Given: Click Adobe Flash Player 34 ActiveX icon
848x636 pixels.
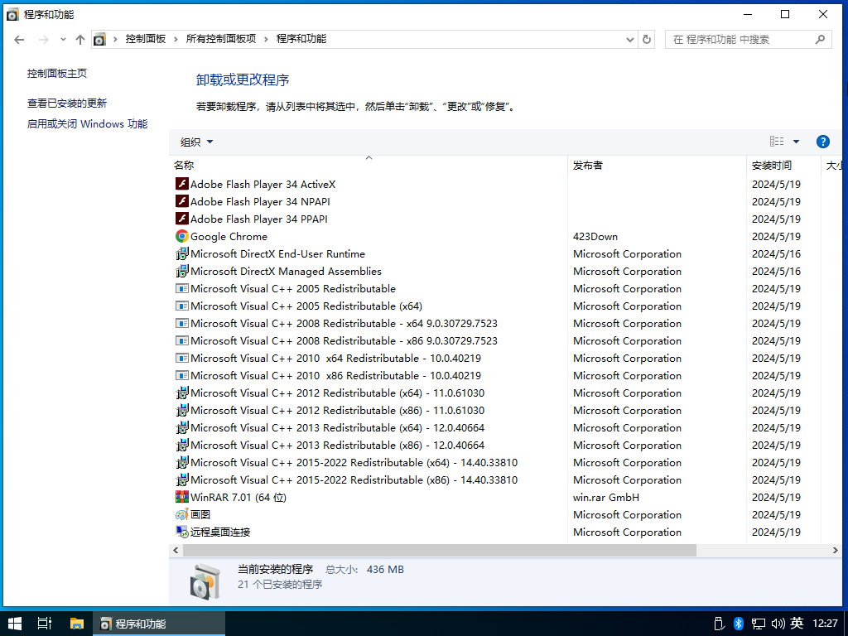Looking at the screenshot, I should [x=182, y=184].
